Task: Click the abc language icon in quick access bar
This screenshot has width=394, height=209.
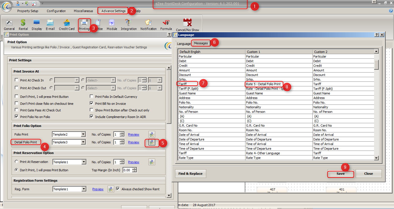Action: click(34, 3)
